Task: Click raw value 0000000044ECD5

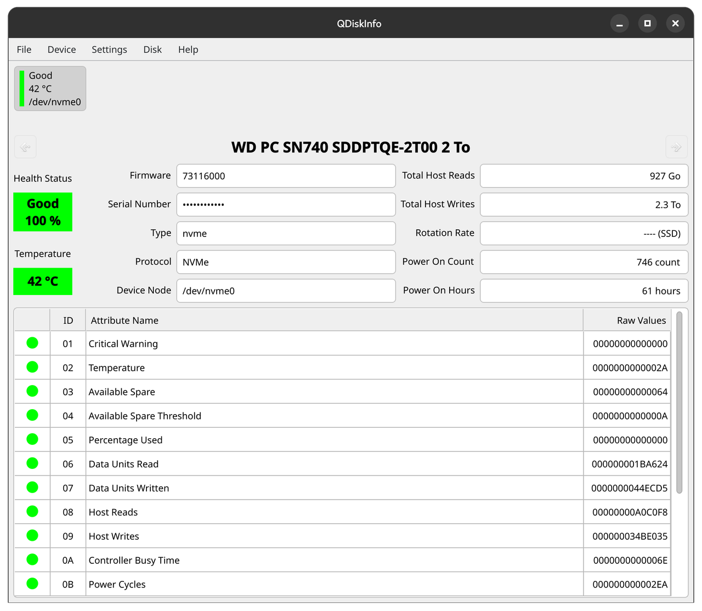Action: (x=630, y=489)
